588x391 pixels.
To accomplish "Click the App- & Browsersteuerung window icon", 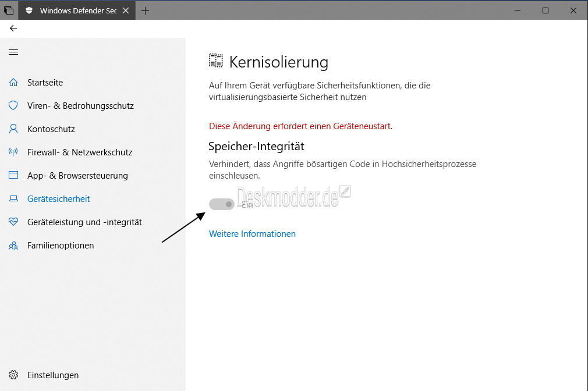I will (13, 175).
